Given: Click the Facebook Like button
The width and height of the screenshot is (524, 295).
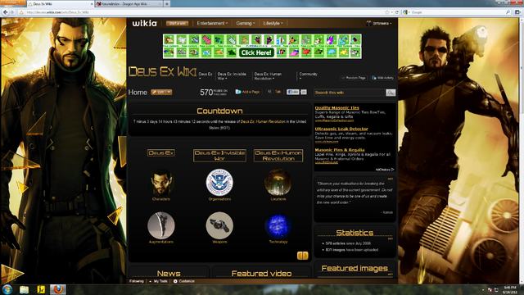Looking at the screenshot, I should [x=293, y=92].
